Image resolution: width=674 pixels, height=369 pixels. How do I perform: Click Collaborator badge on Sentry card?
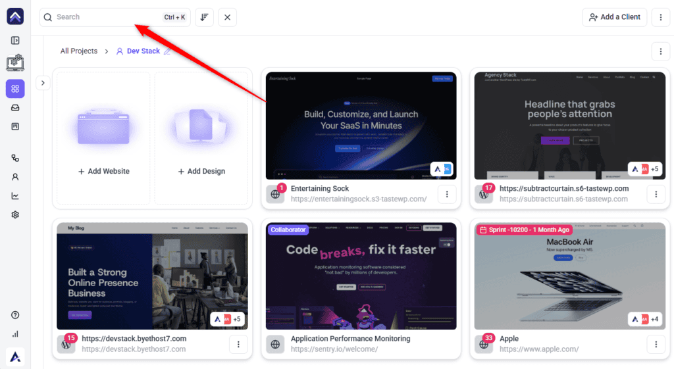point(288,230)
